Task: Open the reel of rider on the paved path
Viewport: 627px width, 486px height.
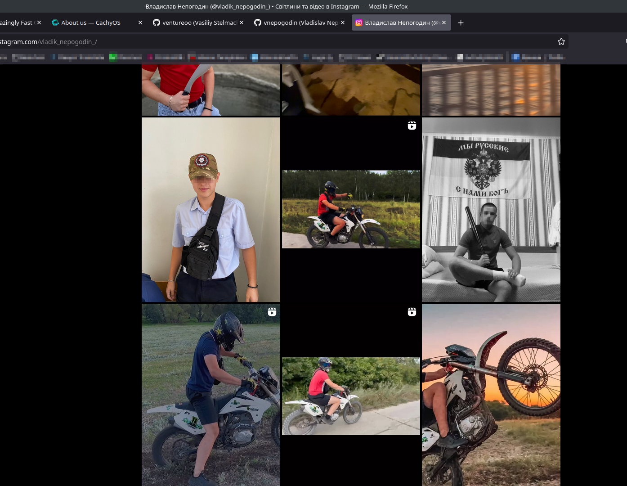Action: [x=351, y=396]
